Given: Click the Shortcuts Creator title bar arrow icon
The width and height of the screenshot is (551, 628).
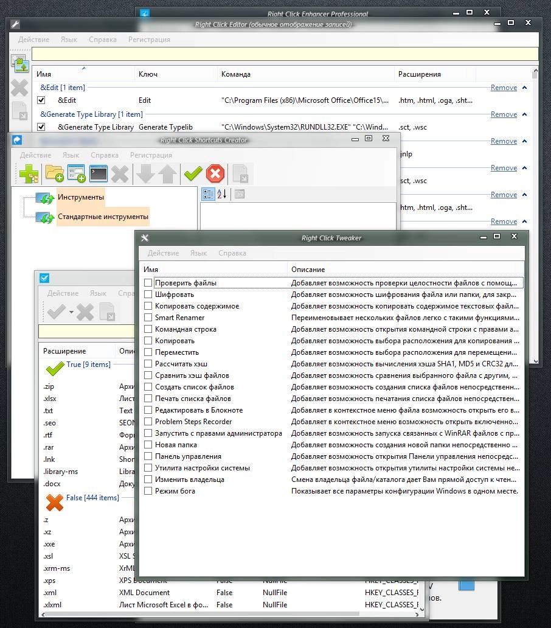Looking at the screenshot, I should [17, 140].
